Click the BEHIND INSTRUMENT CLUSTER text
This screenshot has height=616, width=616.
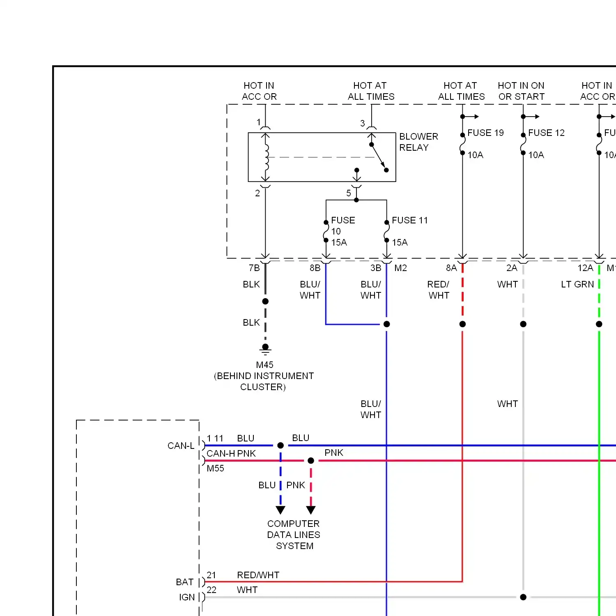pyautogui.click(x=264, y=382)
